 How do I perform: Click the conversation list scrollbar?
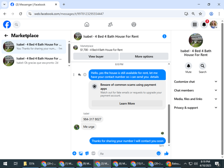coord(69,53)
